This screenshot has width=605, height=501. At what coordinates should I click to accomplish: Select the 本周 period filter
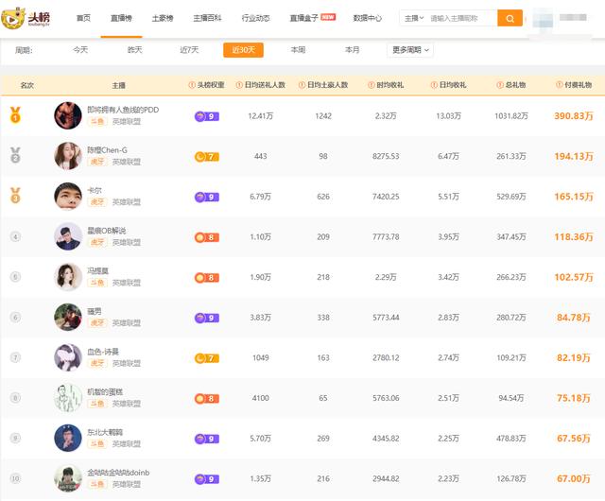point(298,50)
